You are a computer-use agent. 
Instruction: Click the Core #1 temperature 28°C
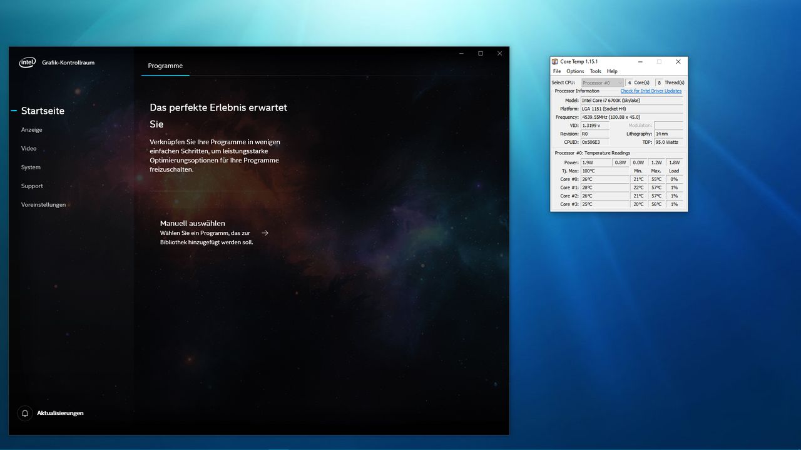(605, 187)
